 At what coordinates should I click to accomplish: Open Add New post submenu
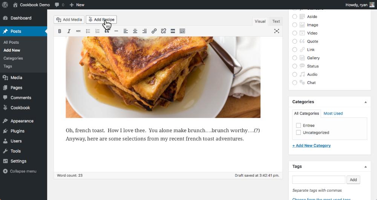click(12, 50)
